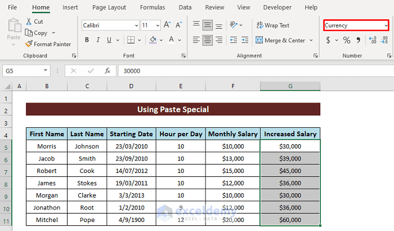Expand the Name Box dropdown arrow
Screen dimensions: 394x231
coord(46,71)
